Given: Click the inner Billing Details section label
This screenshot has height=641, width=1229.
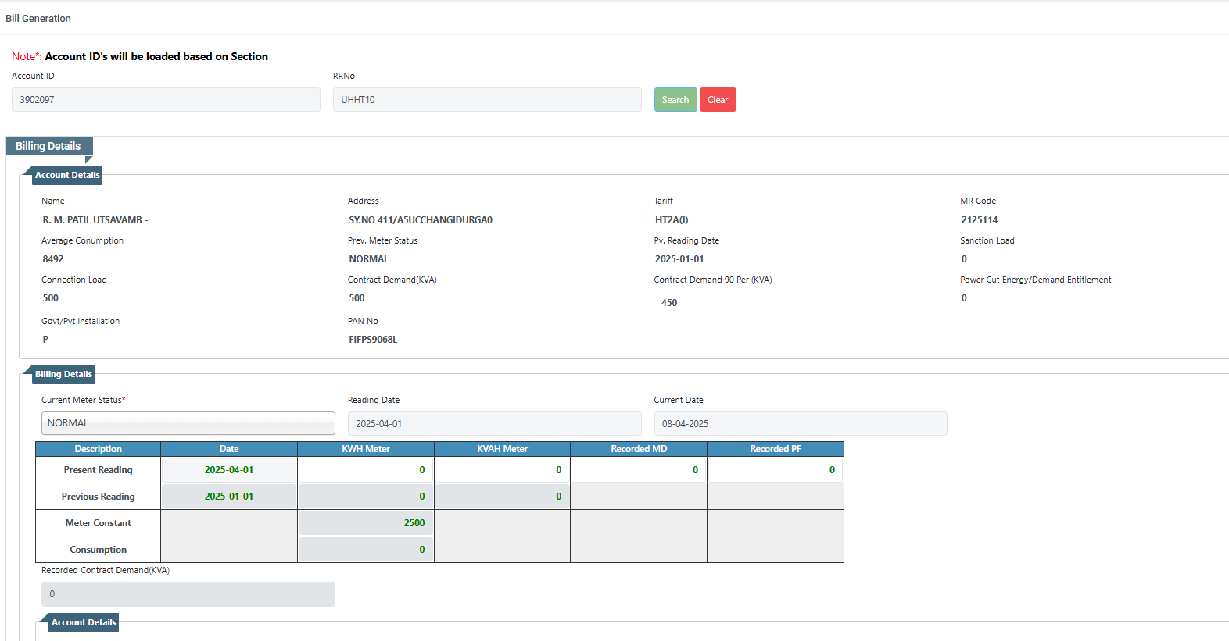Looking at the screenshot, I should 63,374.
